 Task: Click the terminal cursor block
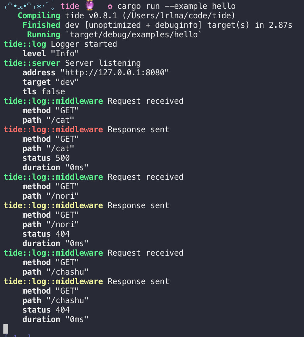(x=6, y=329)
